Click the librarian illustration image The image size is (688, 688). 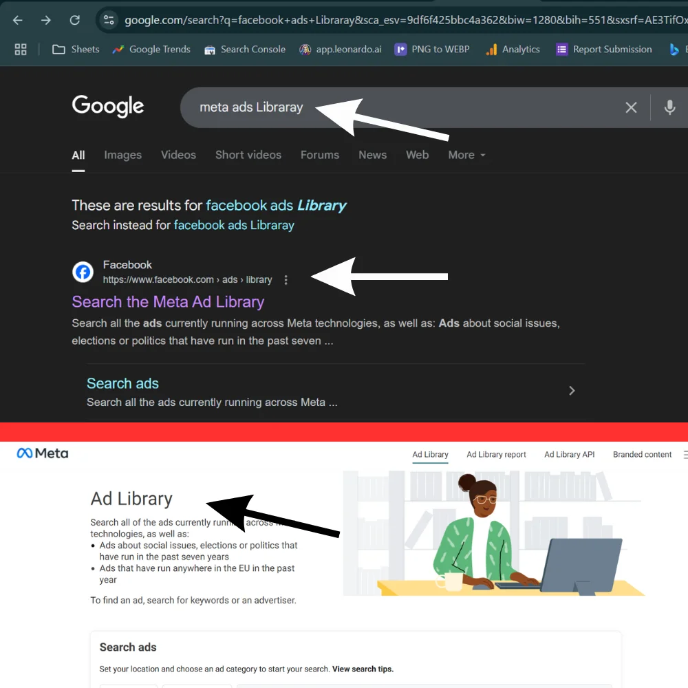coord(493,533)
